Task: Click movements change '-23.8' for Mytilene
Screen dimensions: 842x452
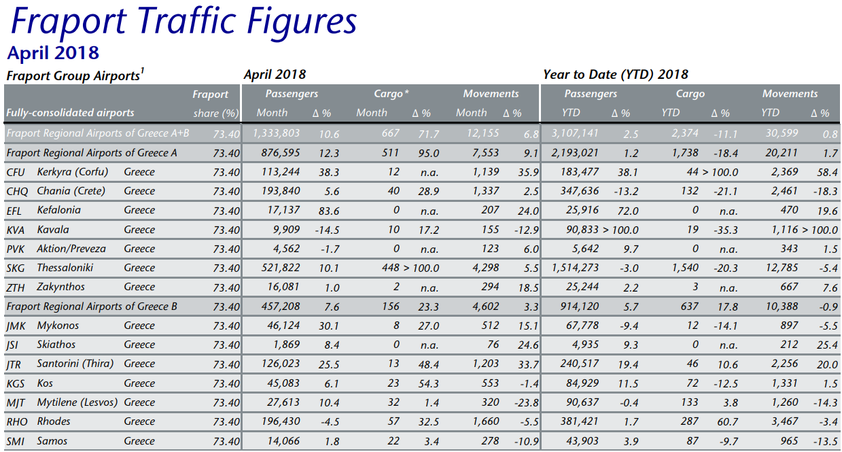Action: coord(526,402)
